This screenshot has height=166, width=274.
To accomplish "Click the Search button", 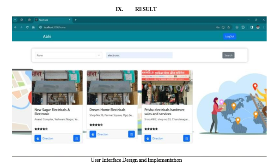I will pyautogui.click(x=228, y=55).
